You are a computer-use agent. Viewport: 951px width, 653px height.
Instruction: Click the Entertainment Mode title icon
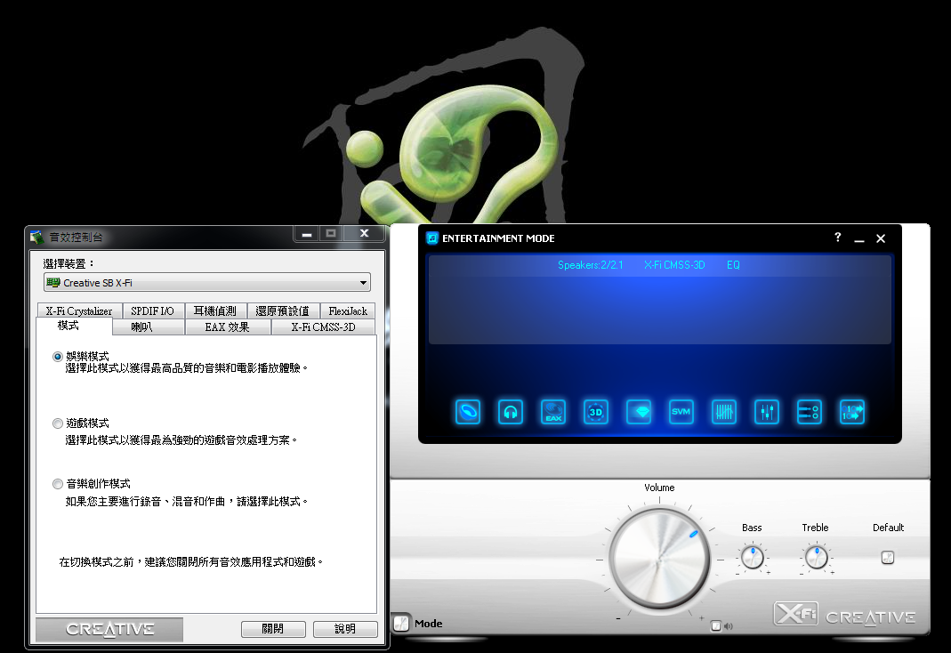(431, 238)
